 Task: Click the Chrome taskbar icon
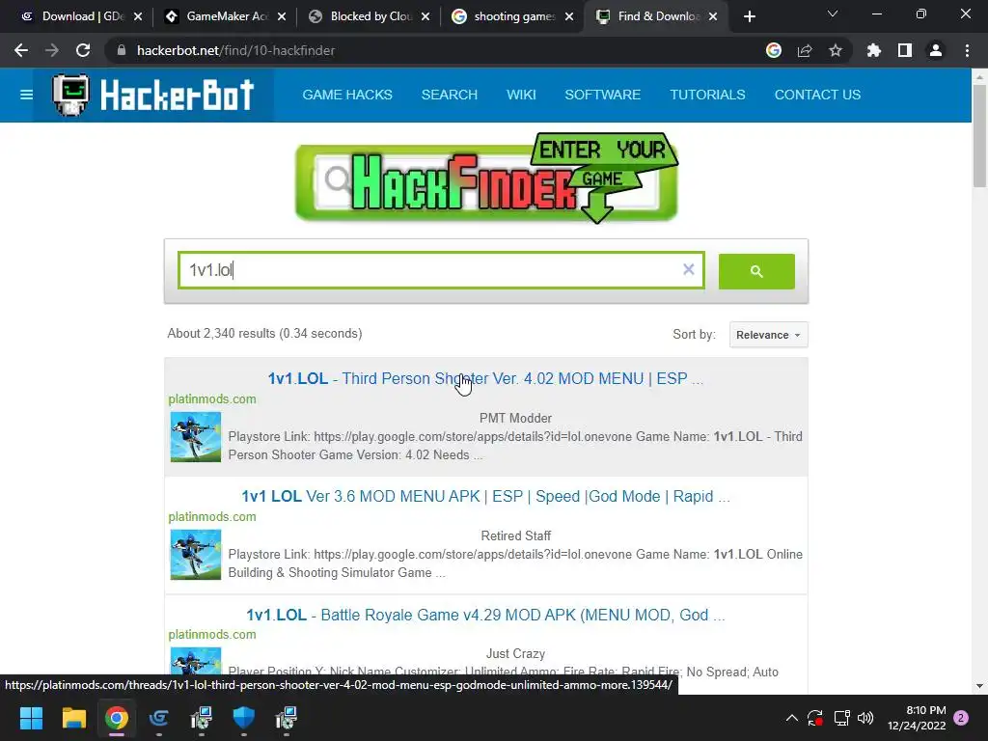(117, 718)
